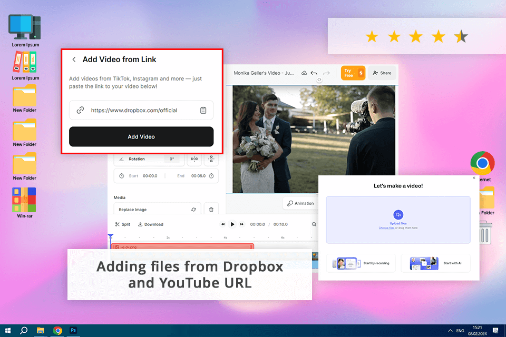Screen dimensions: 506x337
Task: Fast forward the video playback
Action: point(242,224)
